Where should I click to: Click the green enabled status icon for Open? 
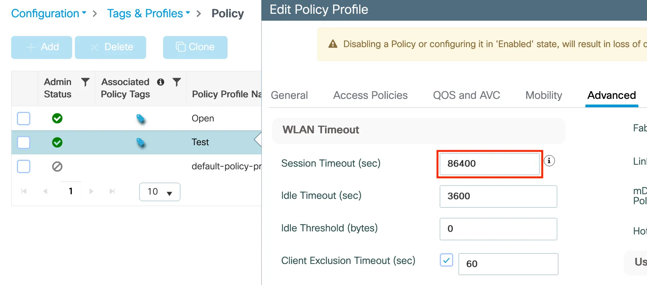(x=57, y=118)
